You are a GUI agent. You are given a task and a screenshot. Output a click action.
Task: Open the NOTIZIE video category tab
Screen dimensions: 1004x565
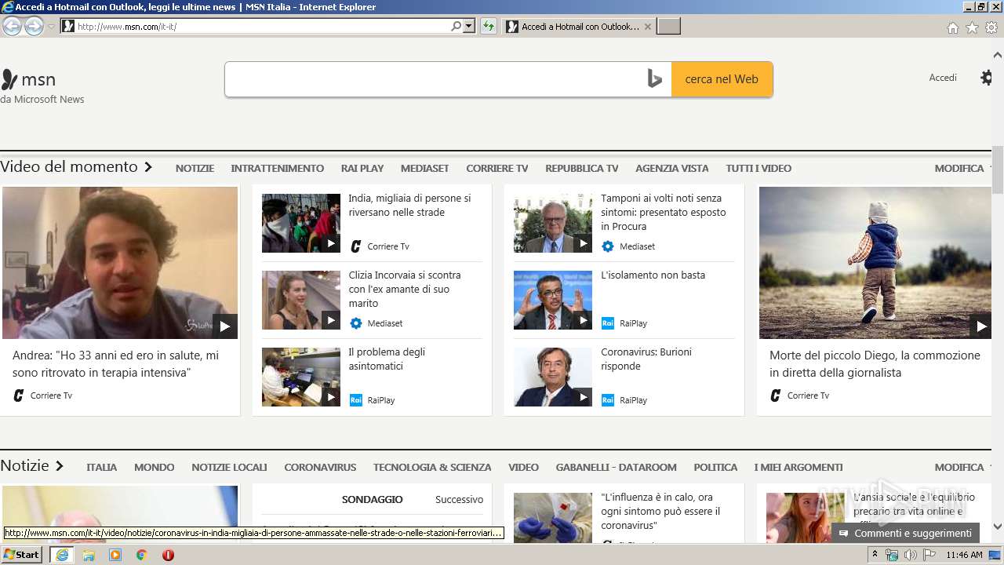[x=195, y=168]
